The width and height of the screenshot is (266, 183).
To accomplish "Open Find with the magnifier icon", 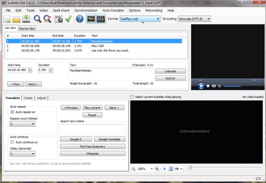I will [38, 19].
